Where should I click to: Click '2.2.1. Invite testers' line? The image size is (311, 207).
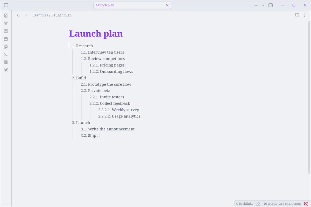[x=107, y=97]
